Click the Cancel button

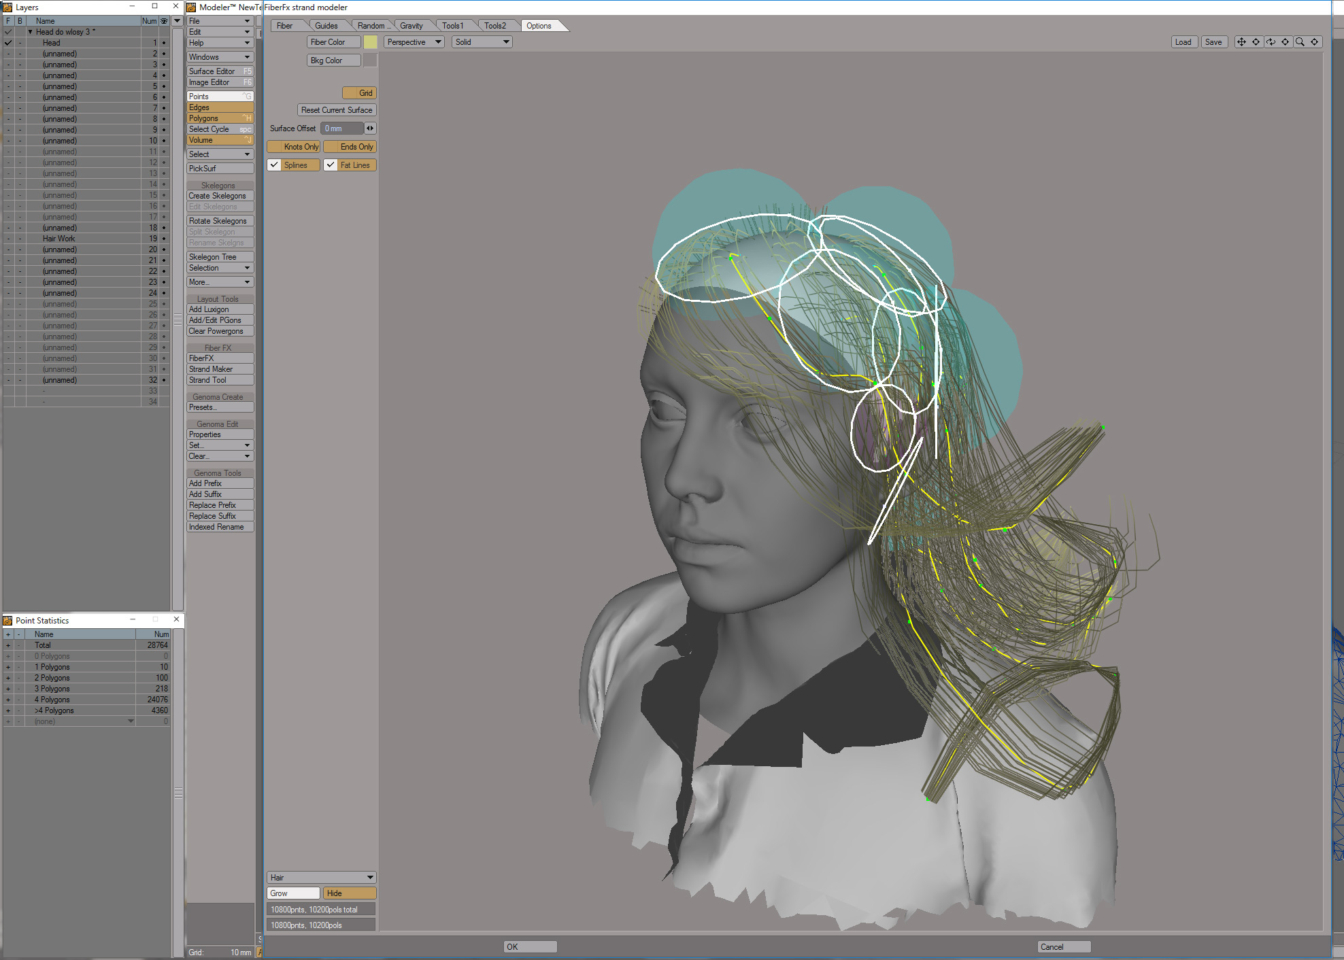[1064, 947]
